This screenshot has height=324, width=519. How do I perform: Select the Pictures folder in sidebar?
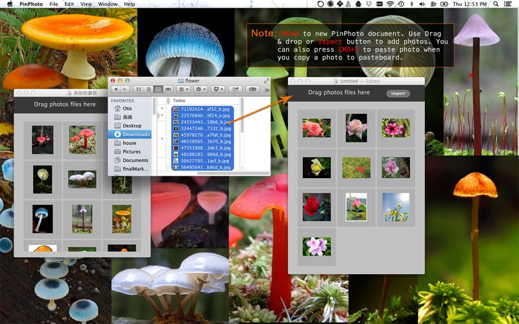(x=132, y=152)
